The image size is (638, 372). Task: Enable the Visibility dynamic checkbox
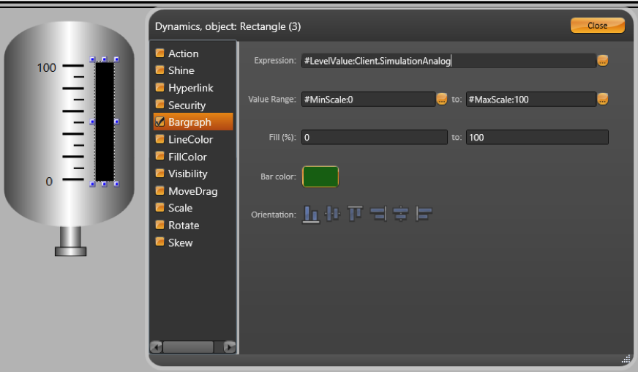click(159, 174)
